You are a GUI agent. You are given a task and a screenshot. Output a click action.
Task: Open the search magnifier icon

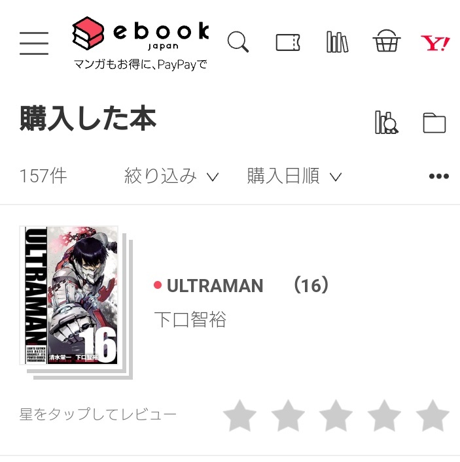click(x=238, y=42)
